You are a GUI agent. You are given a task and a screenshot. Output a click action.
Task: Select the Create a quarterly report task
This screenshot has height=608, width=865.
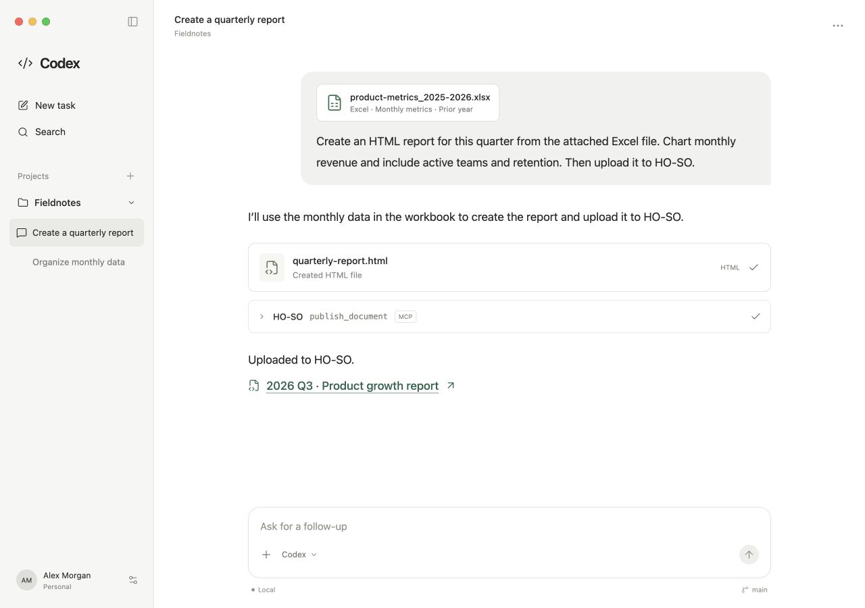pyautogui.click(x=76, y=232)
